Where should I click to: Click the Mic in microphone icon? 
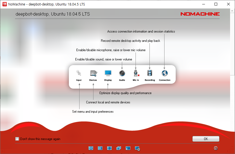(136, 73)
